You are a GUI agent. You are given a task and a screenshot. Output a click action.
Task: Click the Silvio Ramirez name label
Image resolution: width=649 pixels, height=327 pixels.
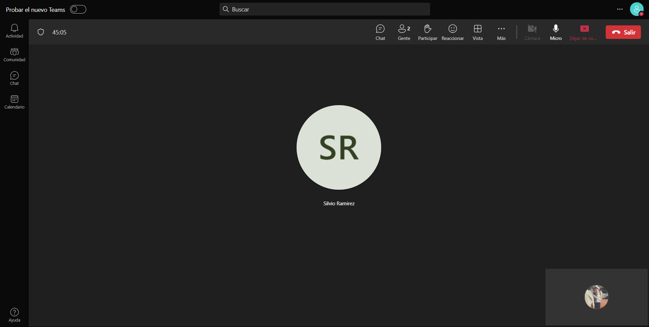coord(339,203)
